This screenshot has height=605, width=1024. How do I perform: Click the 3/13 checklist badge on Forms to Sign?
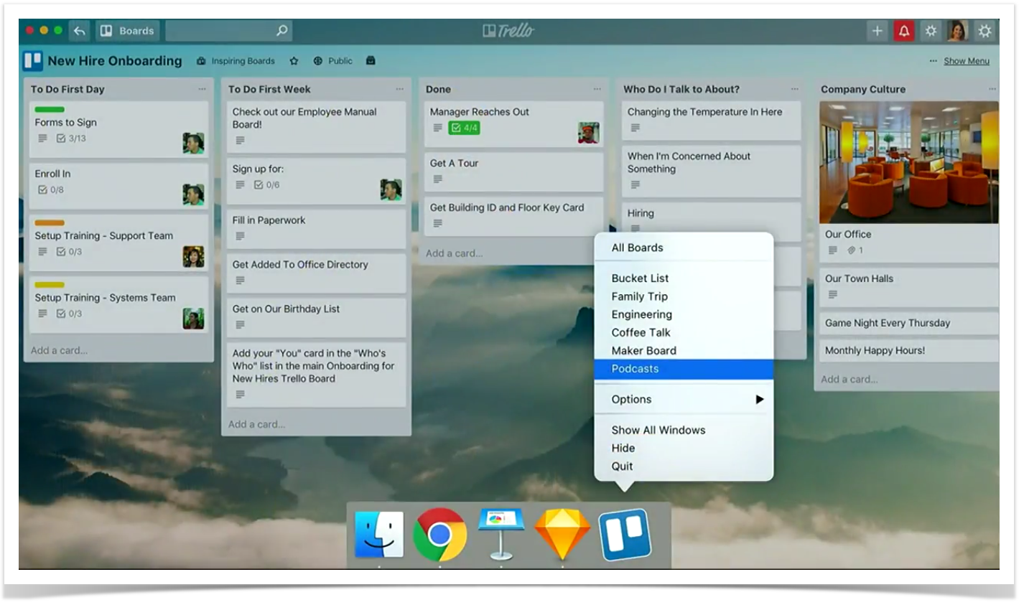(x=71, y=139)
